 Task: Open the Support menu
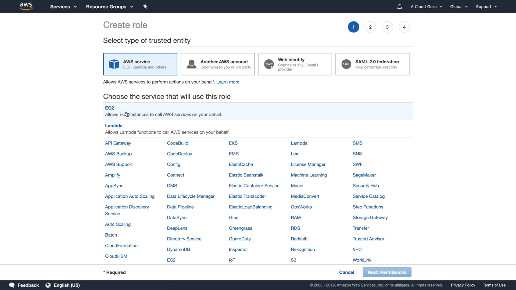486,7
